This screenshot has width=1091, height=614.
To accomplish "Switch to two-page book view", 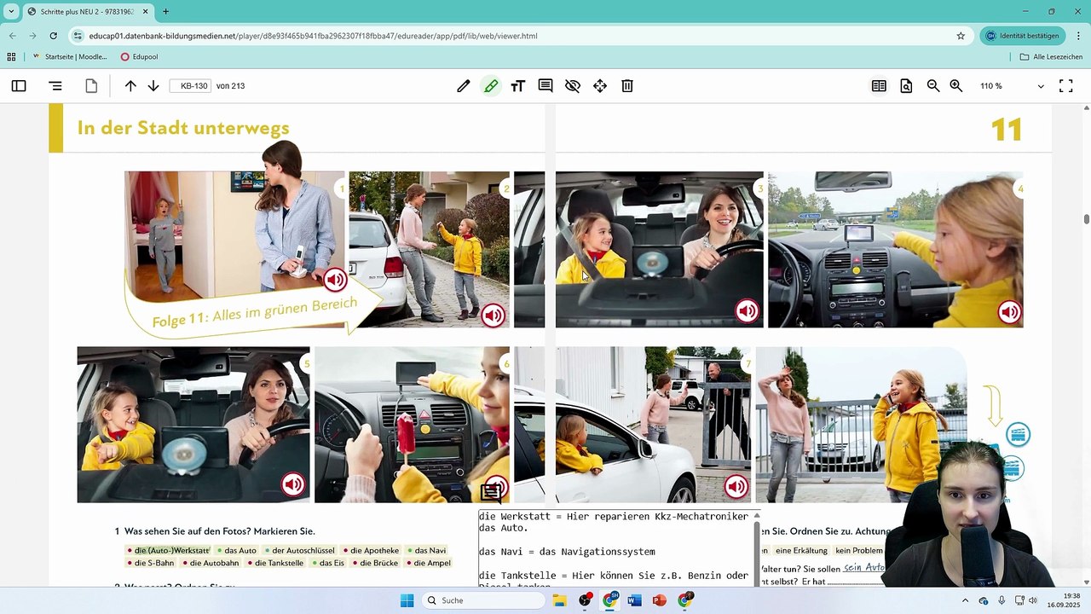I will coord(879,86).
